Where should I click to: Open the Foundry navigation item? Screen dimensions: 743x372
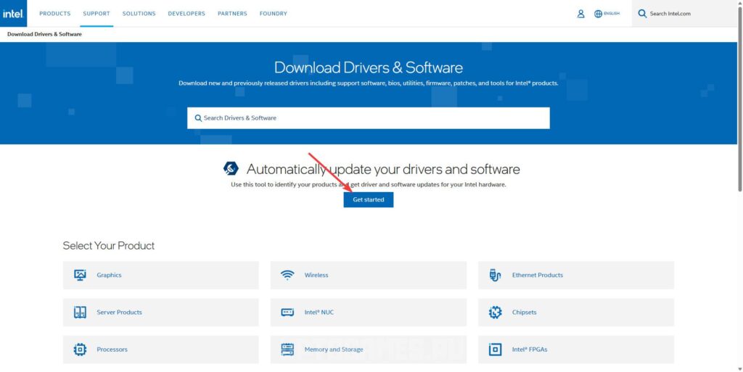click(273, 14)
